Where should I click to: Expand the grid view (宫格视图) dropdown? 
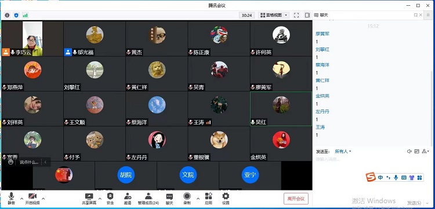[274, 15]
